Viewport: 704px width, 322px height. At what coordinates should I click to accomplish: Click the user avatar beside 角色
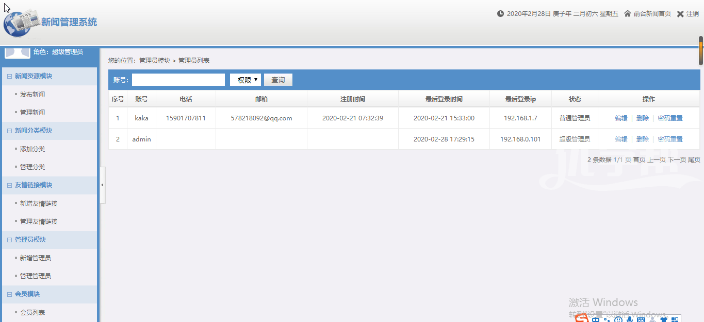17,53
